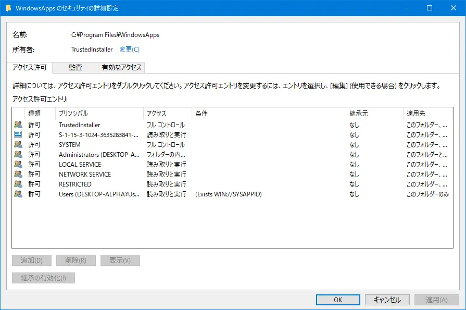Click the group icon beside SYSTEM entry
466x310 pixels.
coord(18,145)
